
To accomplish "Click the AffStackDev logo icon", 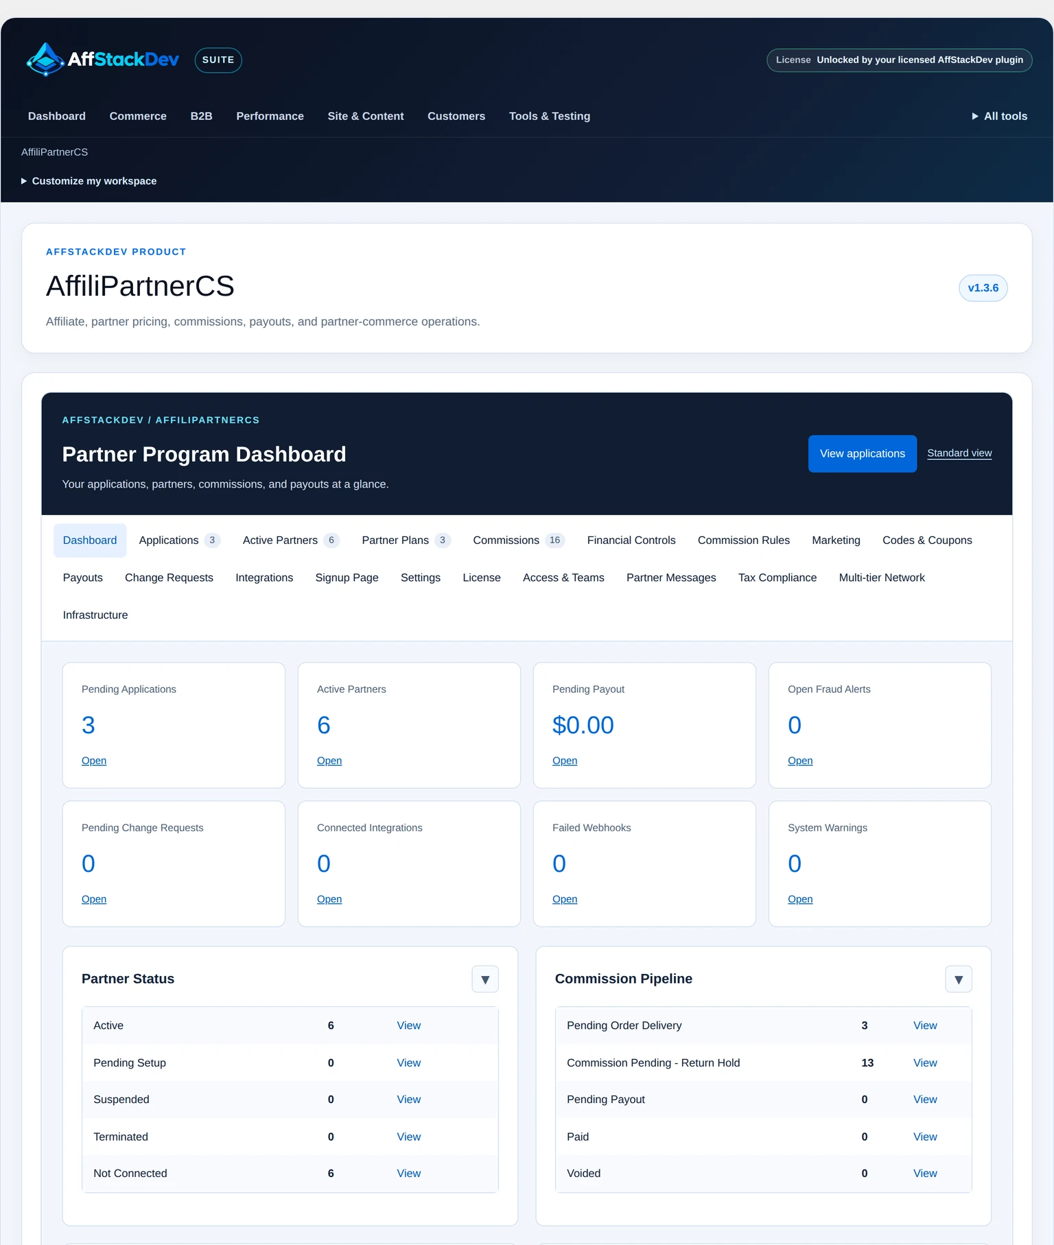I will coord(45,60).
